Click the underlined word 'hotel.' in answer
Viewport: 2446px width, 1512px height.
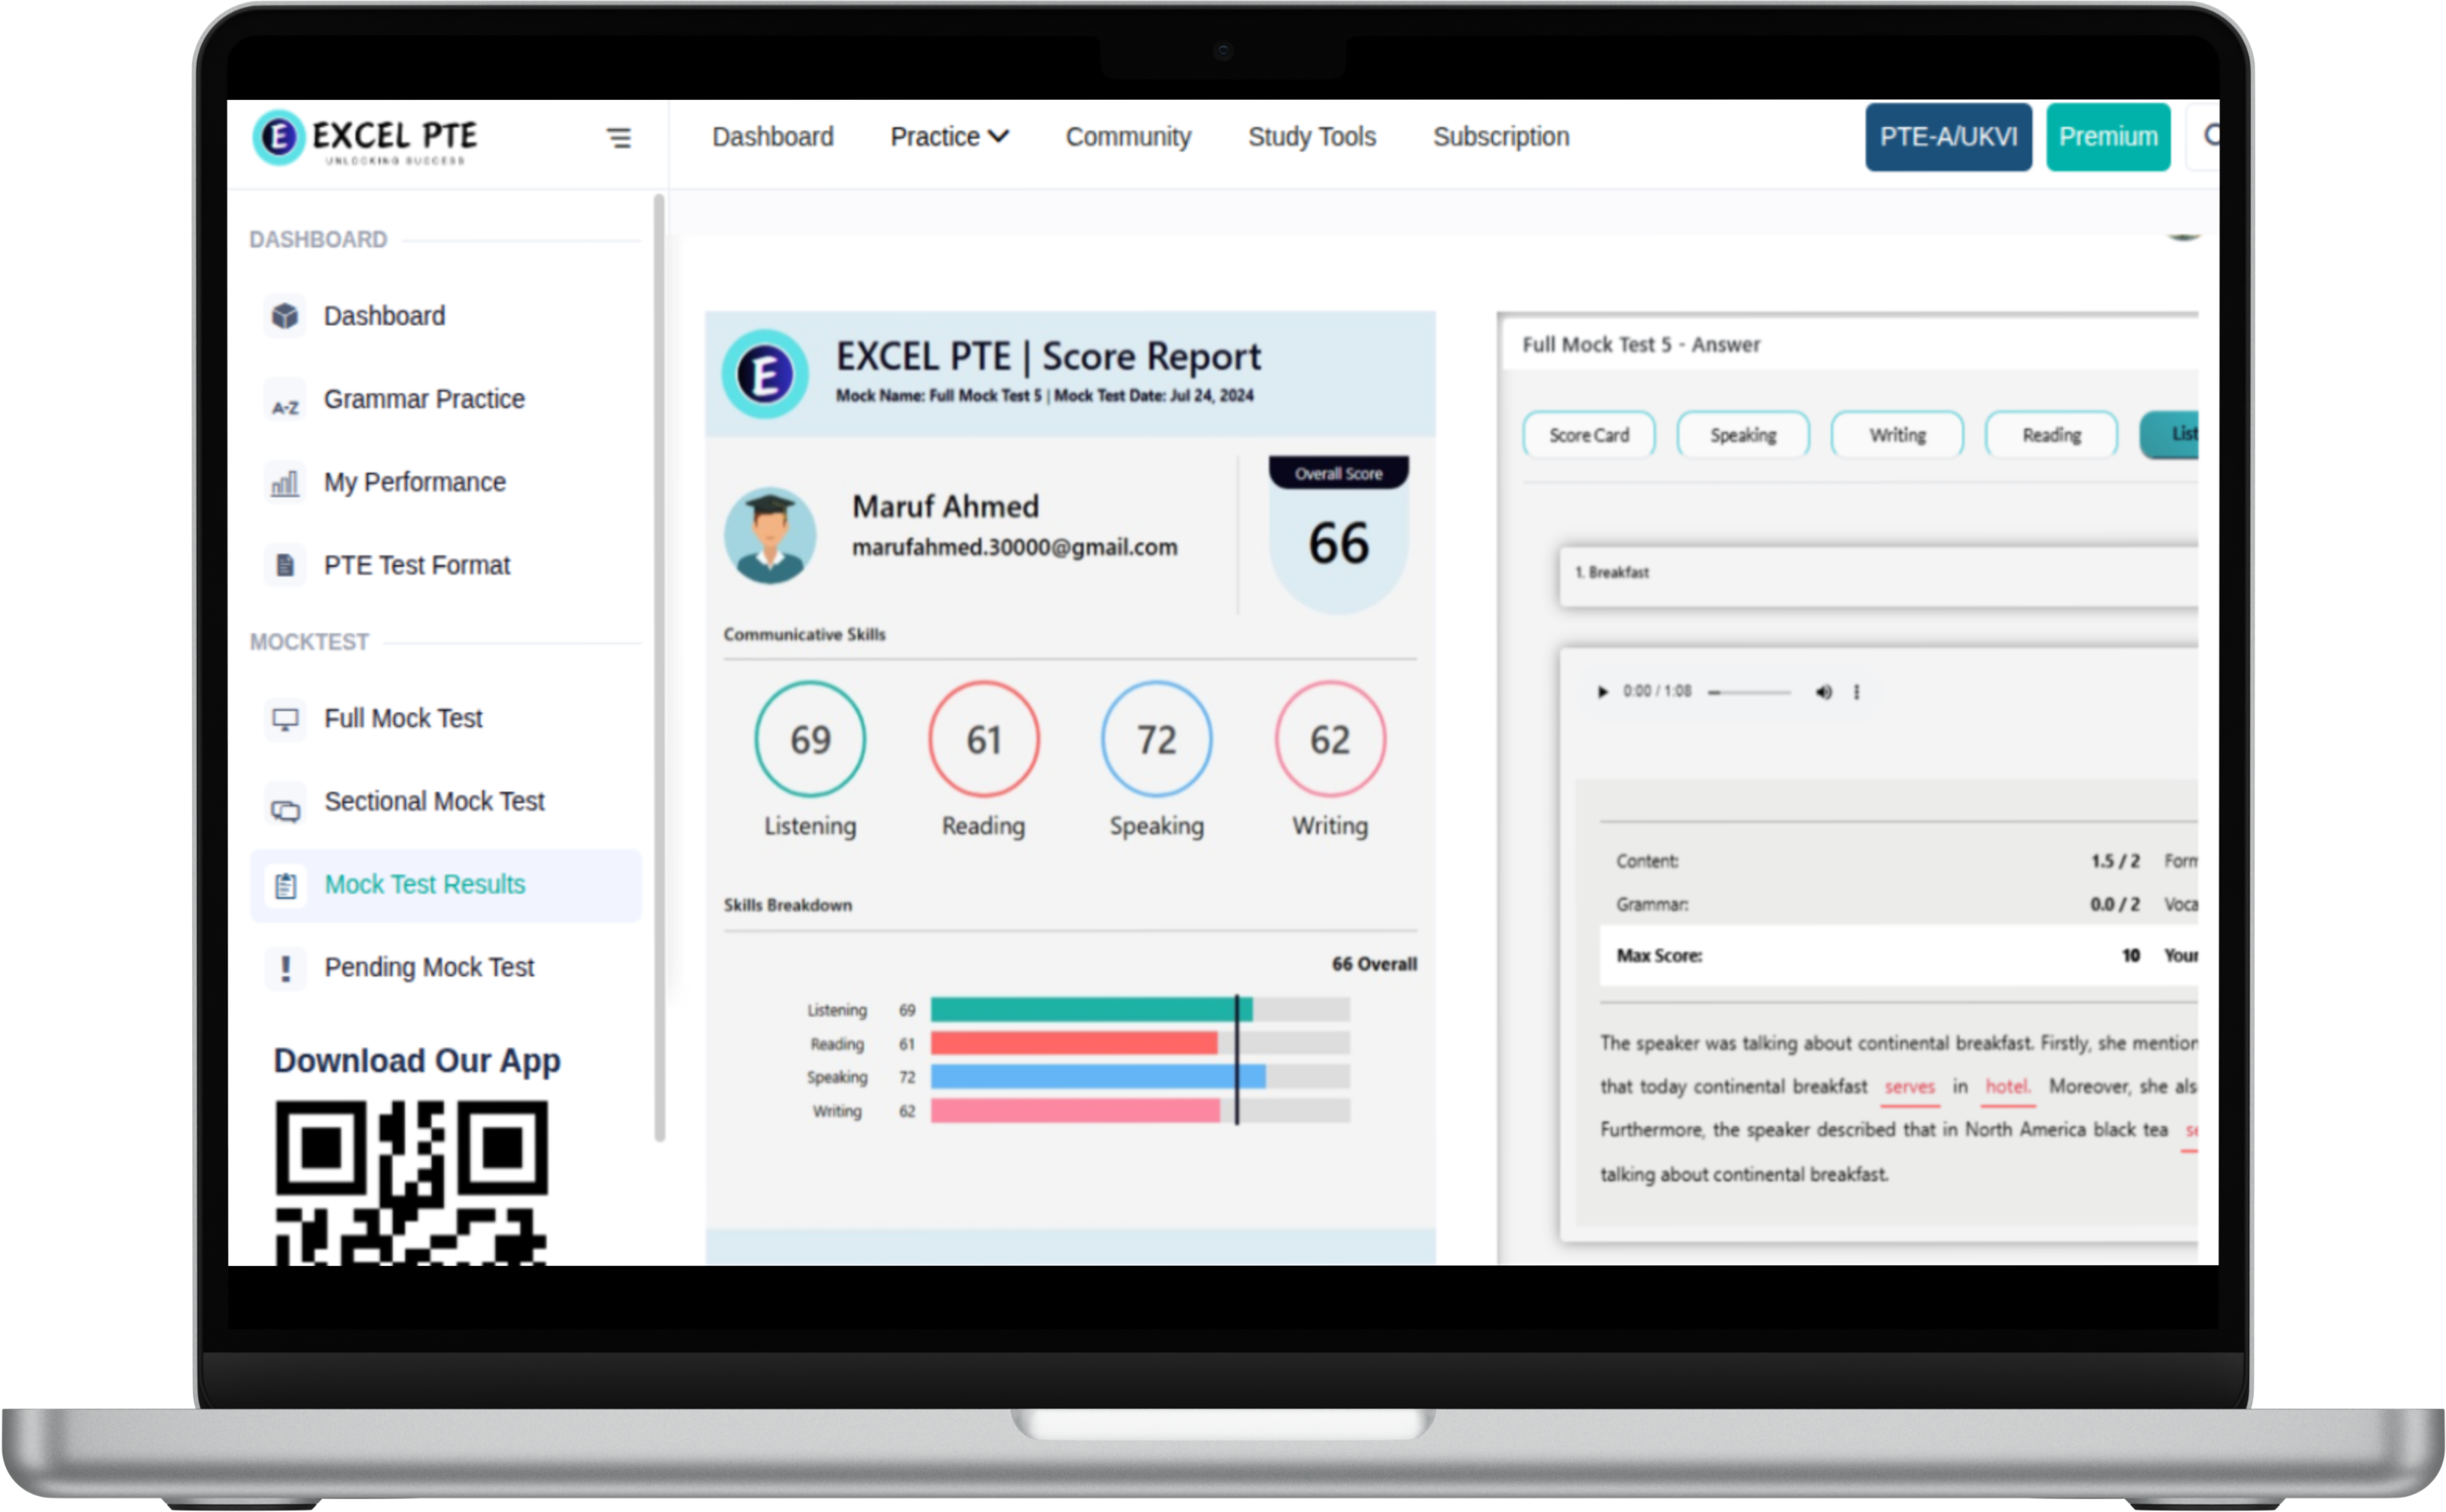click(2007, 1087)
